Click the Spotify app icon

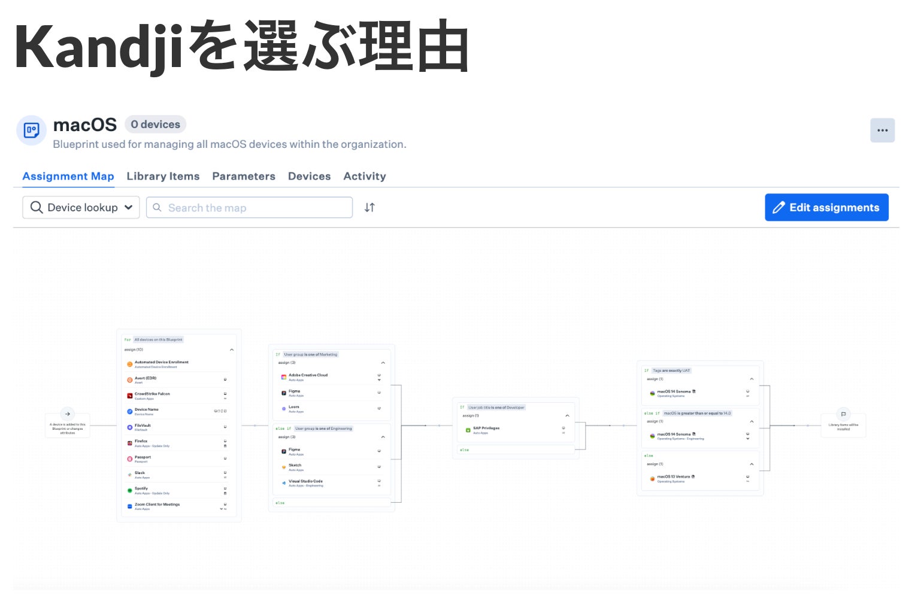(130, 490)
